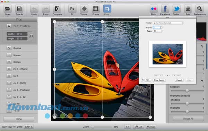Viewport: 208px width, 131px height.
Task: Click the Save As floppy disk icon
Action: point(19,9)
